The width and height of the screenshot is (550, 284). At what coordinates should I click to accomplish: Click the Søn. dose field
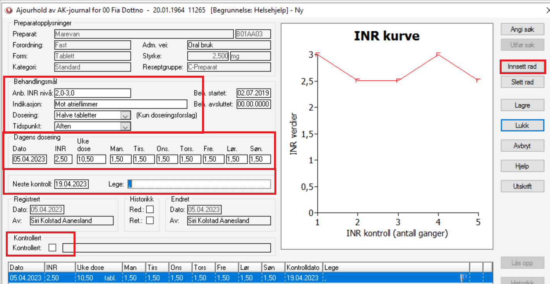coord(260,159)
